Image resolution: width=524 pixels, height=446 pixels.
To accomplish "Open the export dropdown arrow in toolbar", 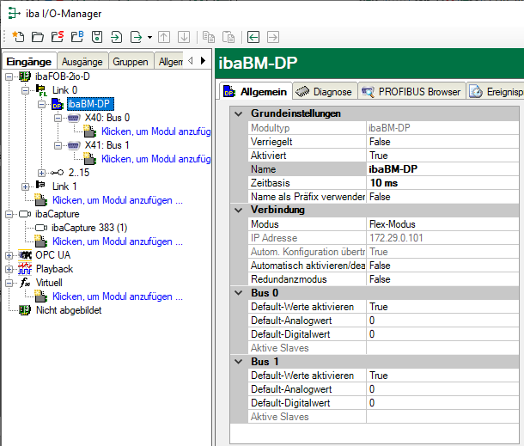I will pos(149,37).
